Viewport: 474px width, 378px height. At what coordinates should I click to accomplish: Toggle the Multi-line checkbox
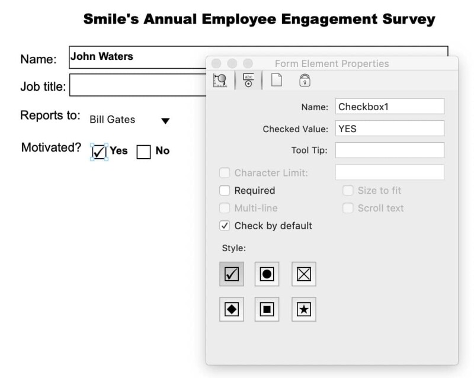tap(225, 208)
